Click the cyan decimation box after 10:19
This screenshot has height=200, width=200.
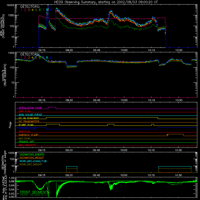[175, 167]
